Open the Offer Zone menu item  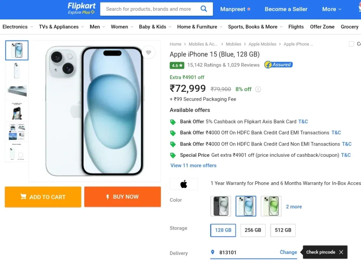(322, 27)
